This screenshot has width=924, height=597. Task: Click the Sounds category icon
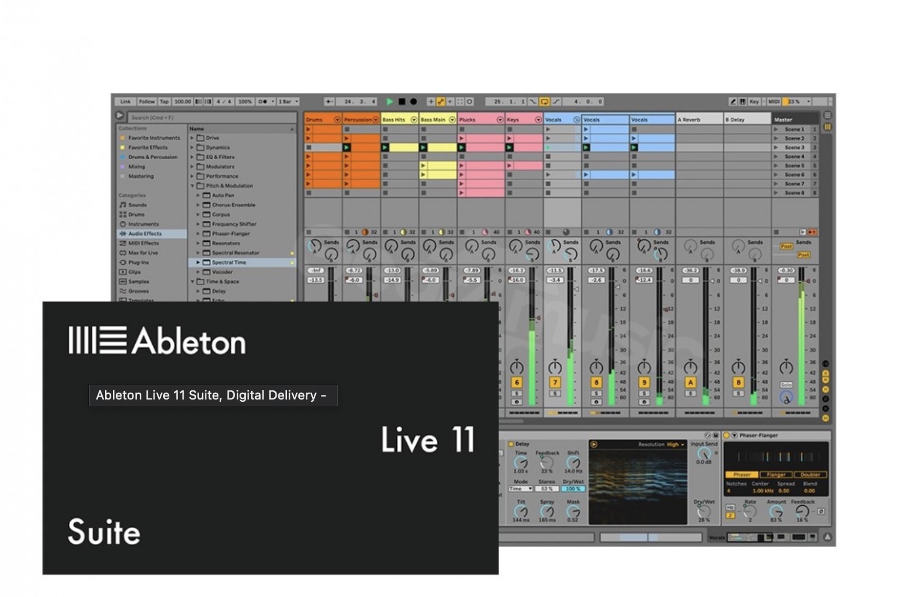[x=123, y=205]
